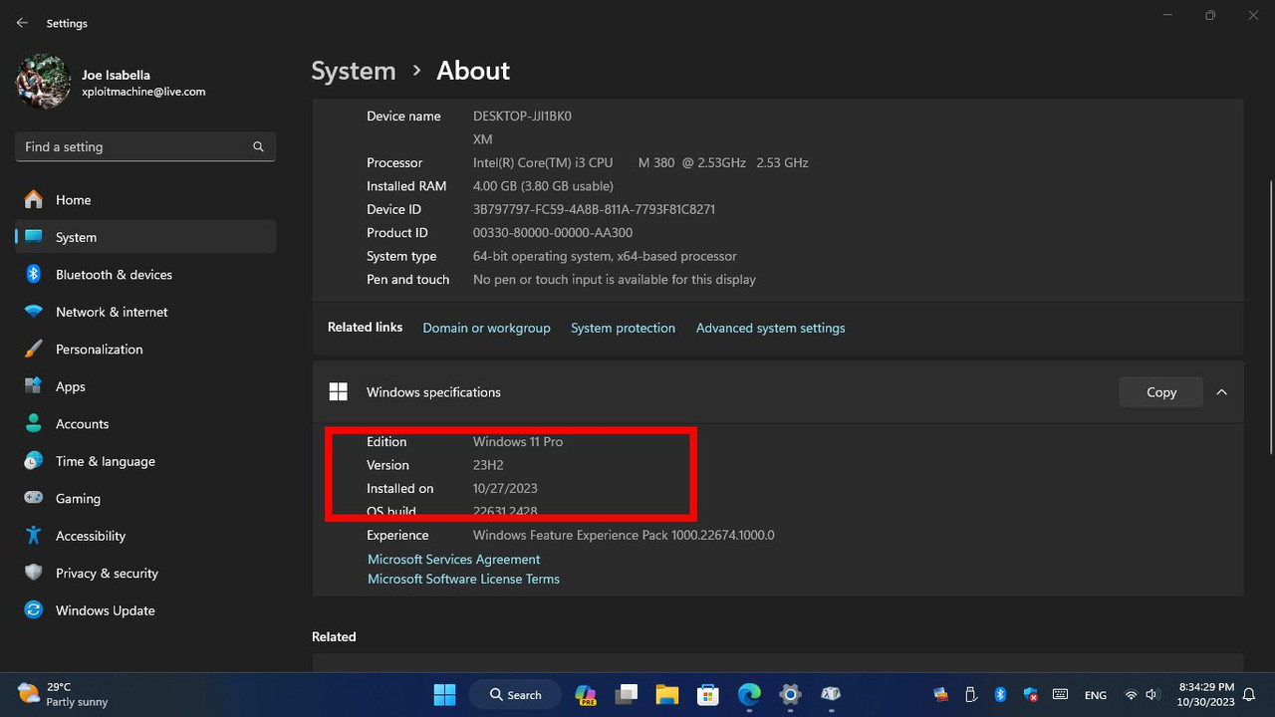The width and height of the screenshot is (1275, 717).
Task: Open the clock and date flyout
Action: pos(1206,694)
